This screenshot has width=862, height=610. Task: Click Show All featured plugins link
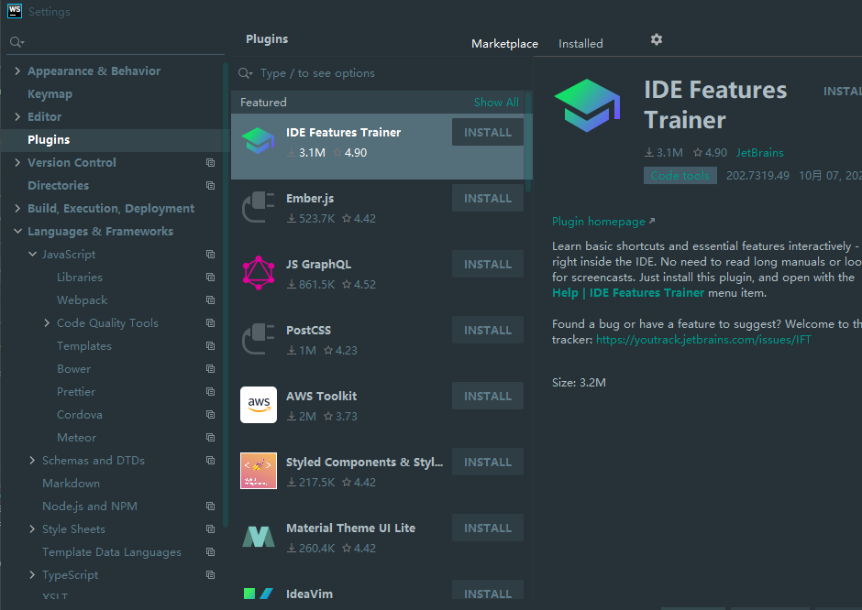(496, 102)
